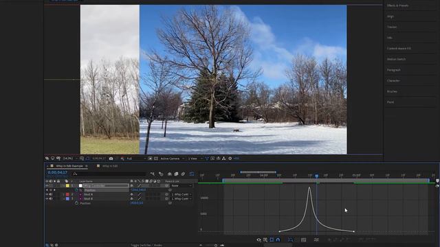The width and height of the screenshot is (440, 247).
Task: Toggle graph editor snap magnet icon
Action: click(278, 239)
